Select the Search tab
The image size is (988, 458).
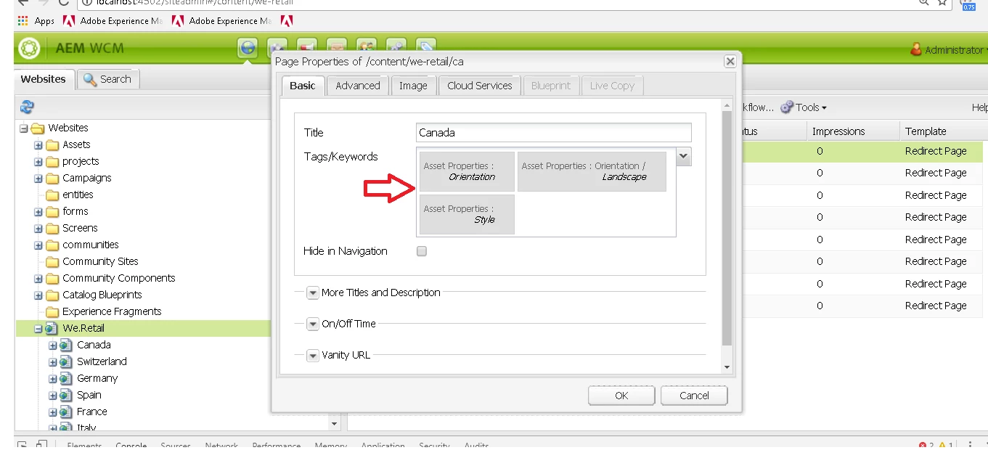(x=107, y=79)
